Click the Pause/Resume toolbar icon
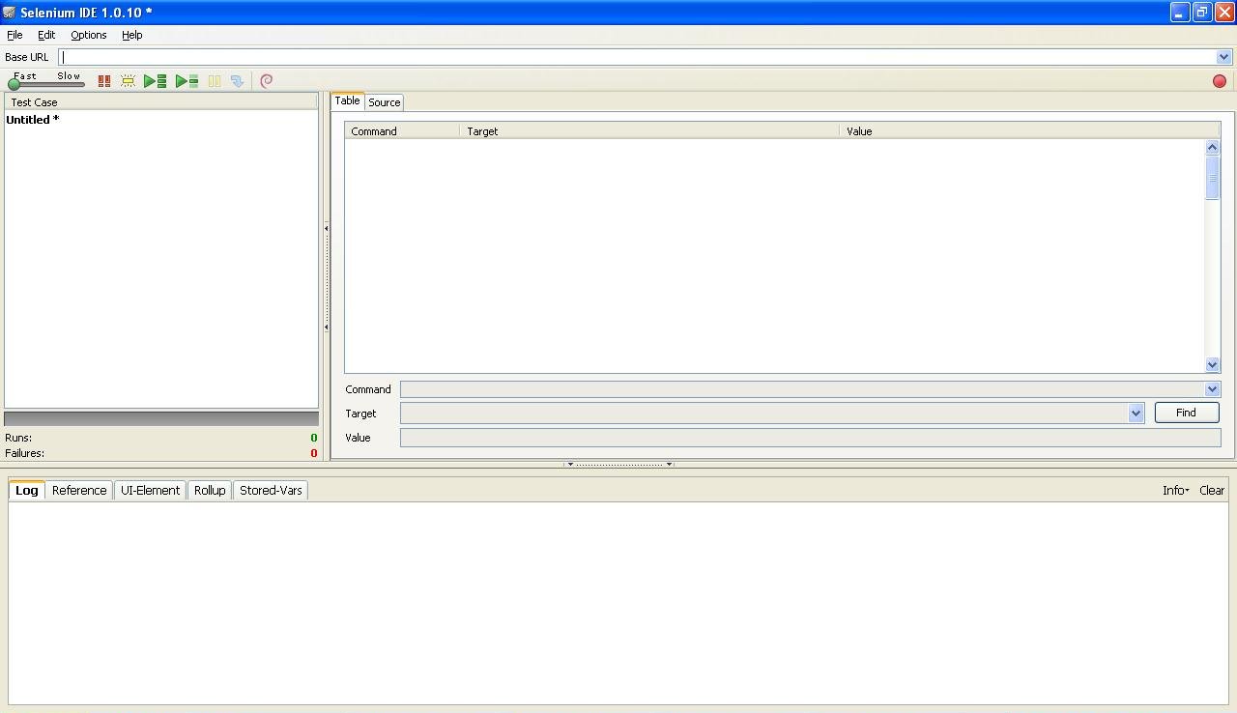1237x713 pixels. (215, 81)
